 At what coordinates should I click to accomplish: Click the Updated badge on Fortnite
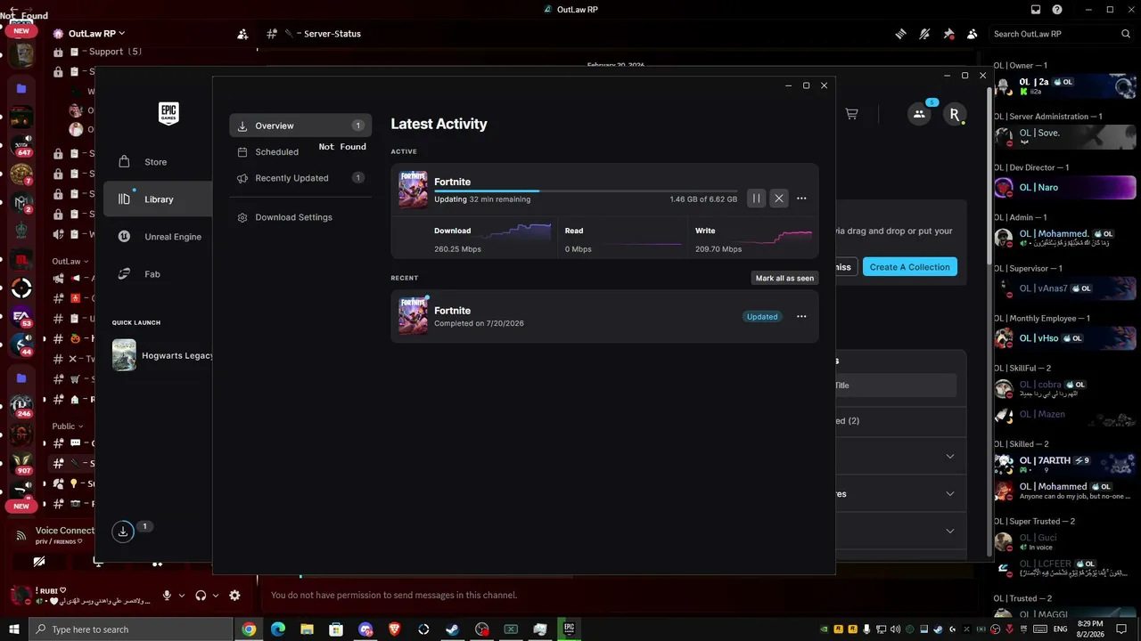[x=762, y=316]
